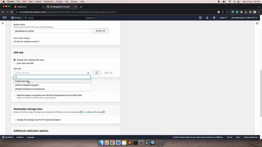Enable Replicate objects encrypted with AWS KMS
This screenshot has width=262, height=147.
click(x=15, y=95)
